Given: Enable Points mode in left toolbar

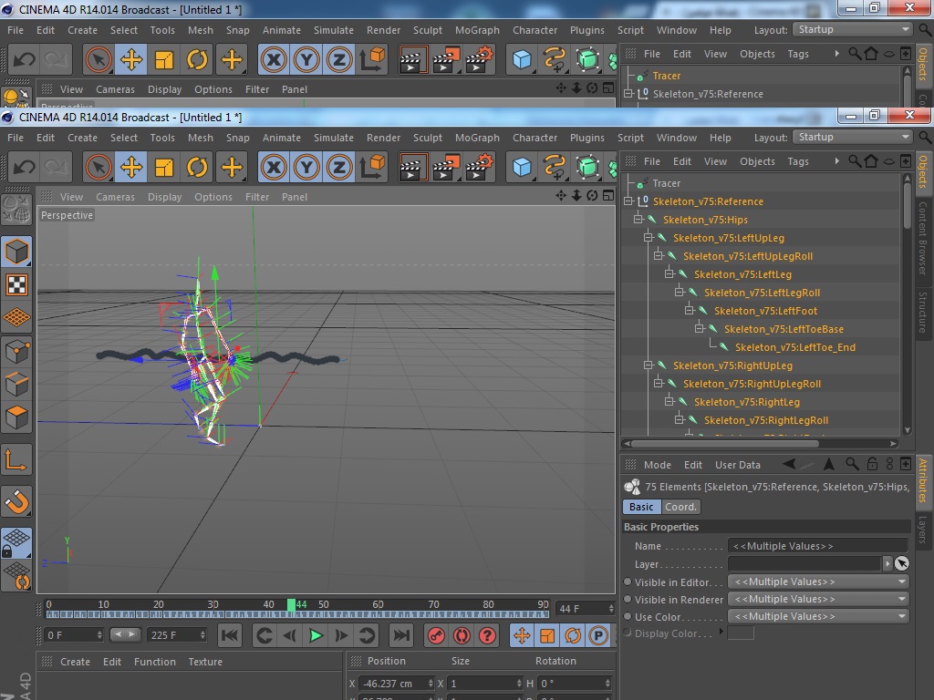Looking at the screenshot, I should pyautogui.click(x=16, y=351).
